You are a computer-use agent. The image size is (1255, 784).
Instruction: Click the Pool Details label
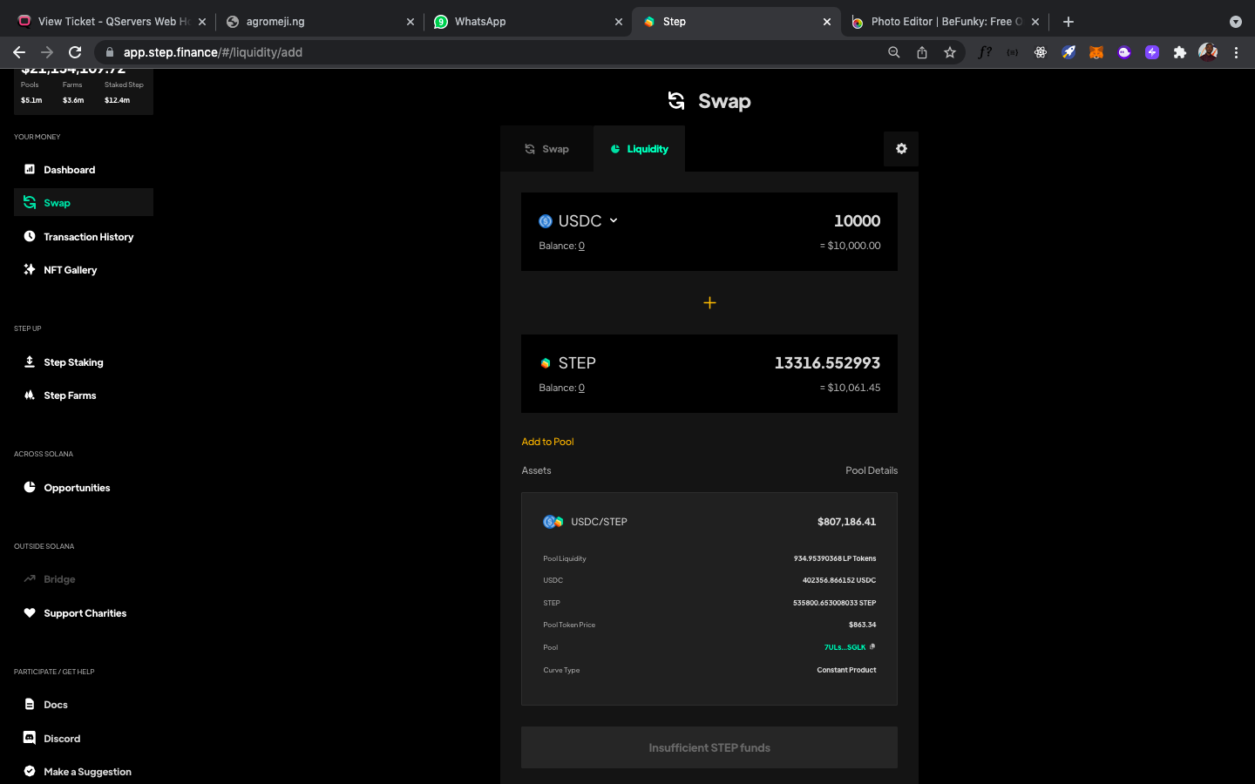872,470
